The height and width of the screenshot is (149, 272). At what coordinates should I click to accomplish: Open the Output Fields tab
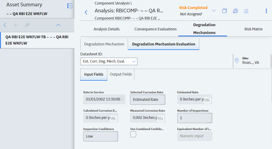coord(121,74)
